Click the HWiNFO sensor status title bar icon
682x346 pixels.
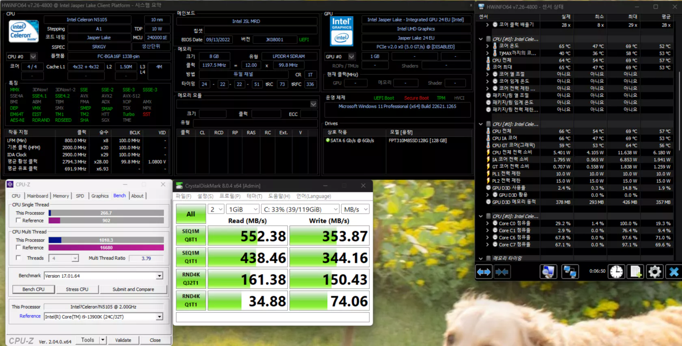(x=481, y=7)
